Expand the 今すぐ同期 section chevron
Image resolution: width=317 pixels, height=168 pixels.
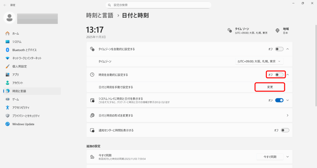288,157
